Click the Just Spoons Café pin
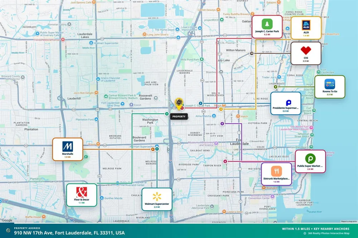 94,2
